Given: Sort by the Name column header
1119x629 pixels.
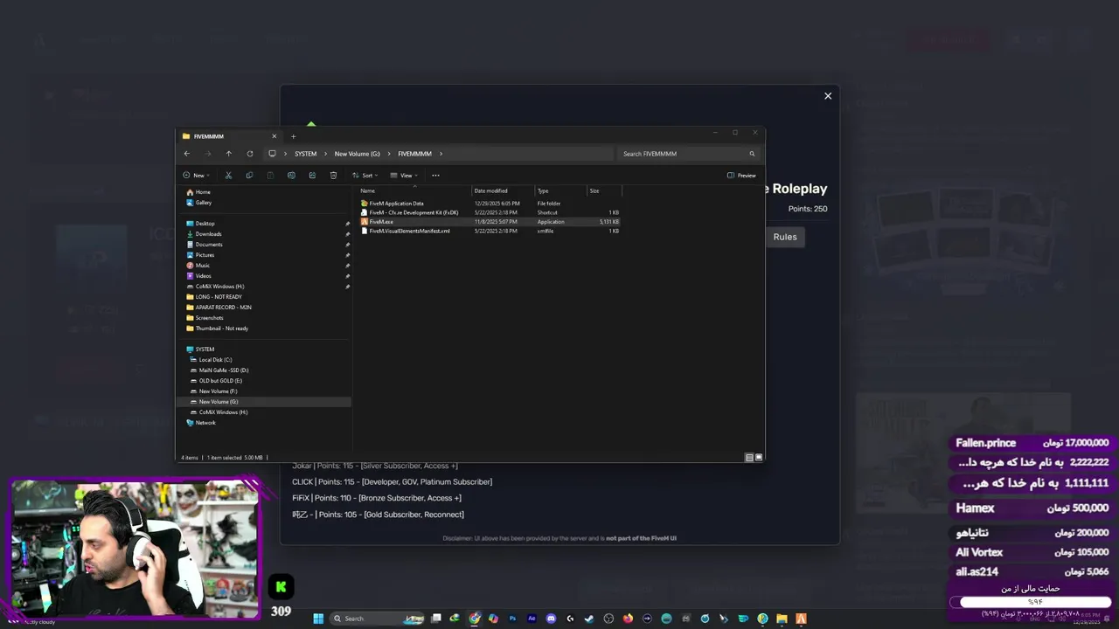Looking at the screenshot, I should pos(414,190).
